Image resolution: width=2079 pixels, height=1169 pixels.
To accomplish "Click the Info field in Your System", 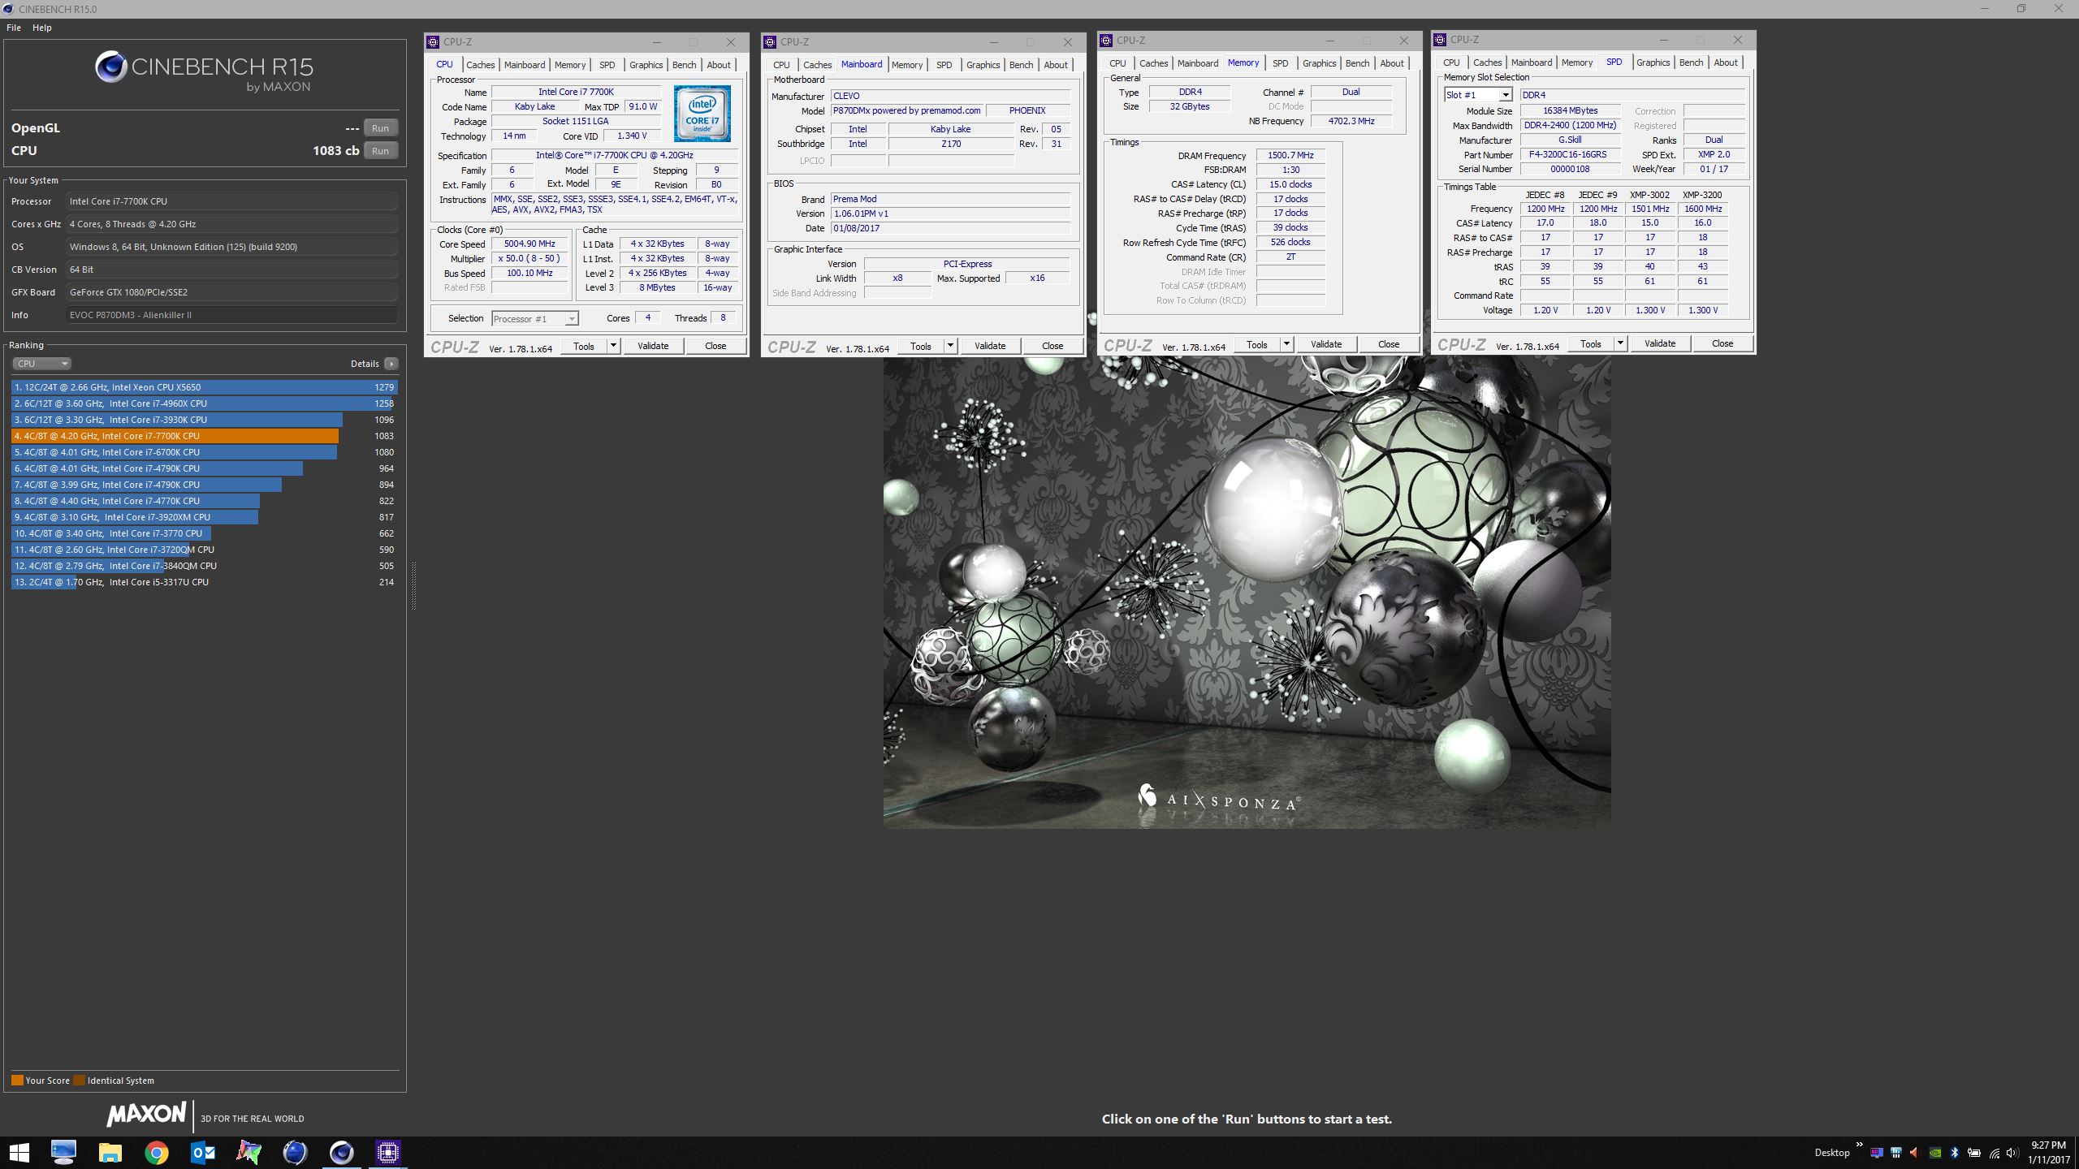I will pyautogui.click(x=232, y=315).
